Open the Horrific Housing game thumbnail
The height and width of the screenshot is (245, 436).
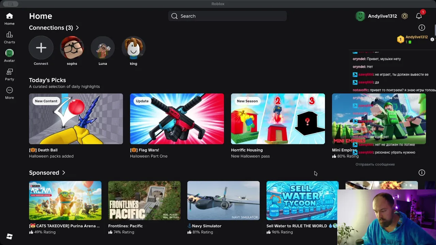(x=278, y=119)
